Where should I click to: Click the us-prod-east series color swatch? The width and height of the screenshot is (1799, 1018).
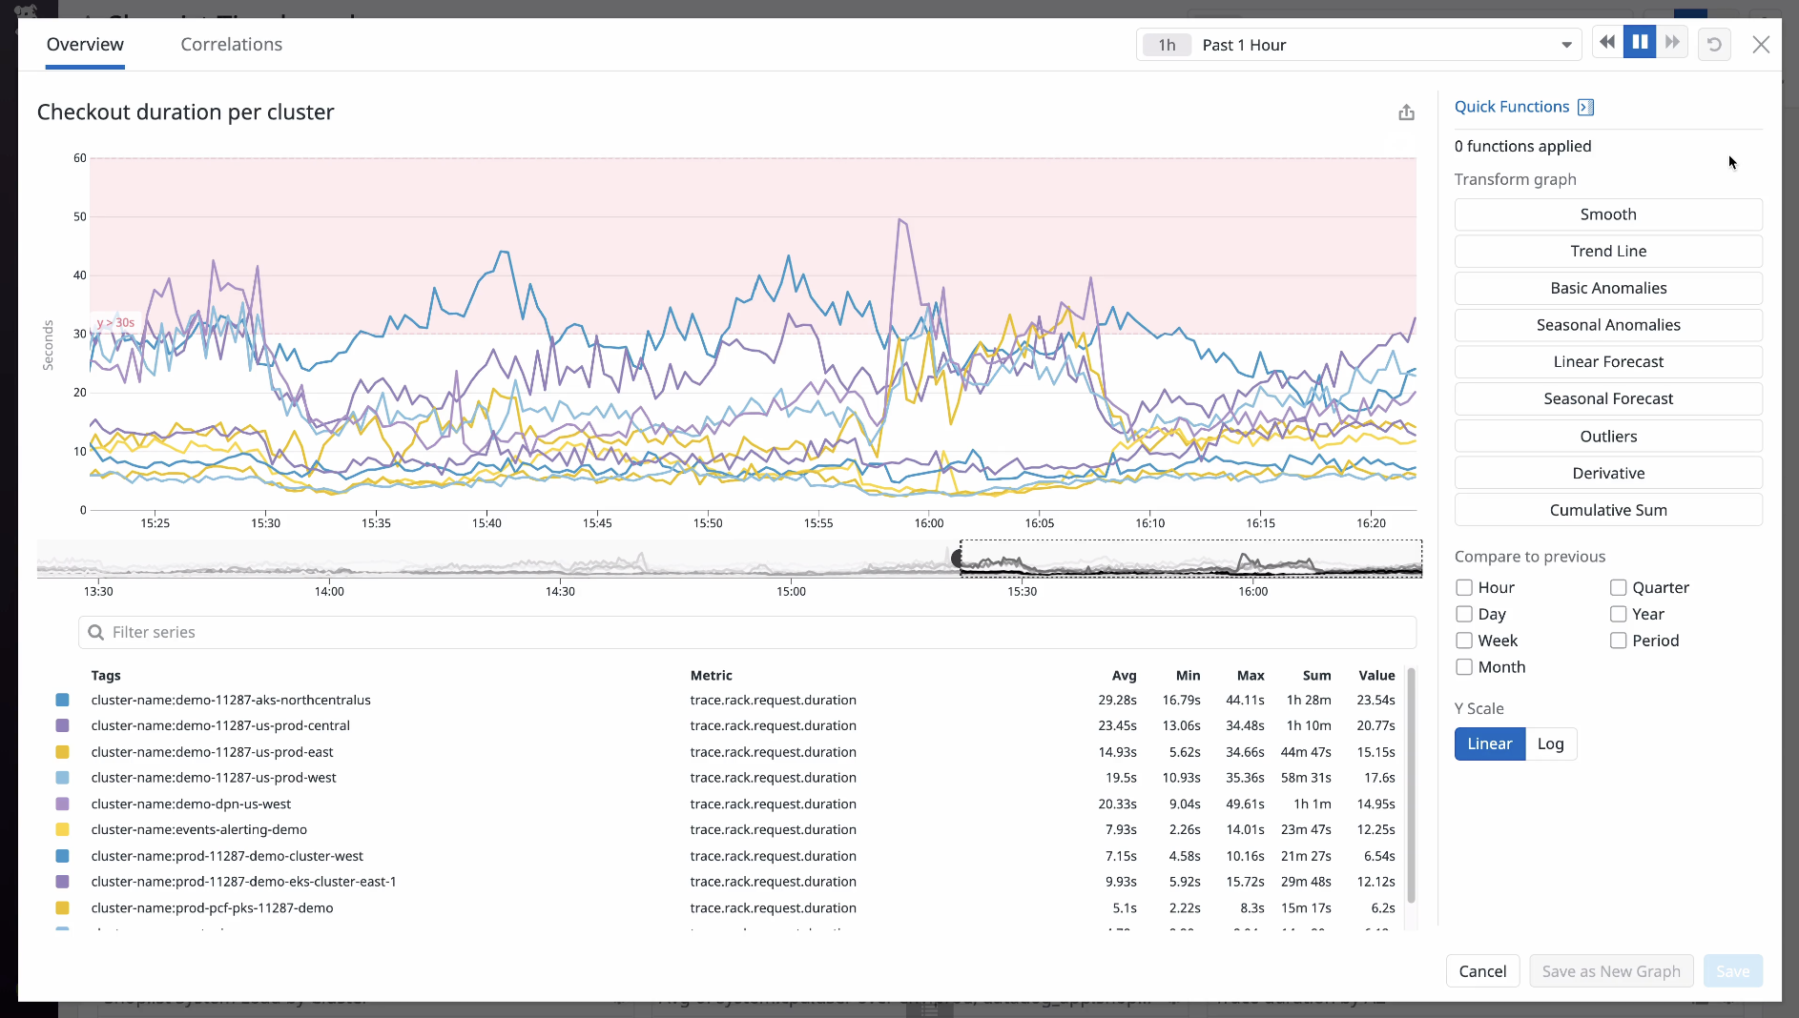click(x=62, y=752)
